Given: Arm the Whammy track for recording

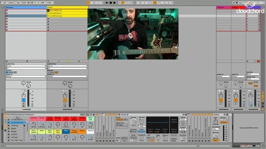Looking at the screenshot, I should tap(24, 106).
